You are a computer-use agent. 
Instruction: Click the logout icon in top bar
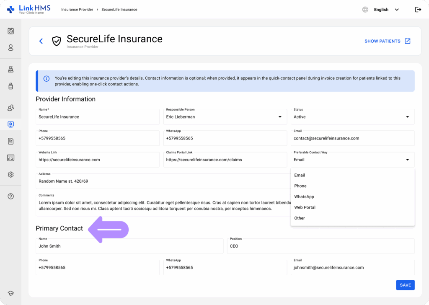point(418,10)
